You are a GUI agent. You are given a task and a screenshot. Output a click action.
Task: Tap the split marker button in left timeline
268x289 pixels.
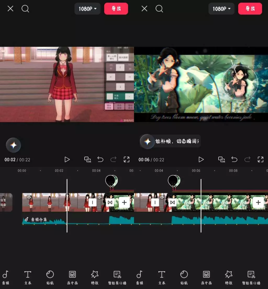[x=92, y=202]
